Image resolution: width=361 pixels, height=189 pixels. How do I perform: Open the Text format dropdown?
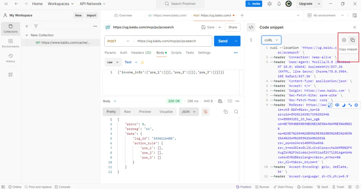click(x=131, y=62)
